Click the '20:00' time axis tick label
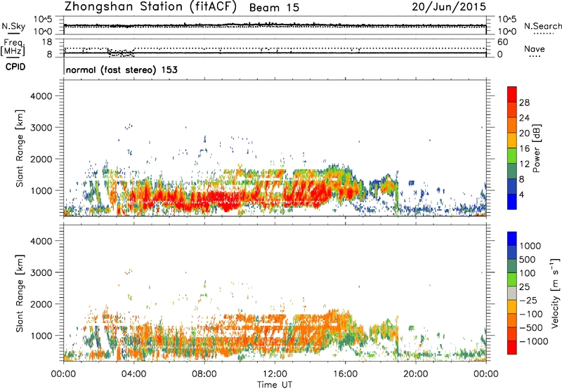This screenshot has width=562, height=389. click(x=415, y=374)
